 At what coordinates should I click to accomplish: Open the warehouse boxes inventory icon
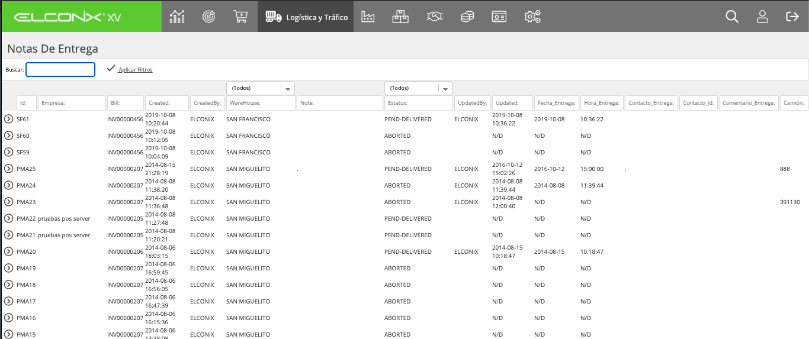point(401,17)
